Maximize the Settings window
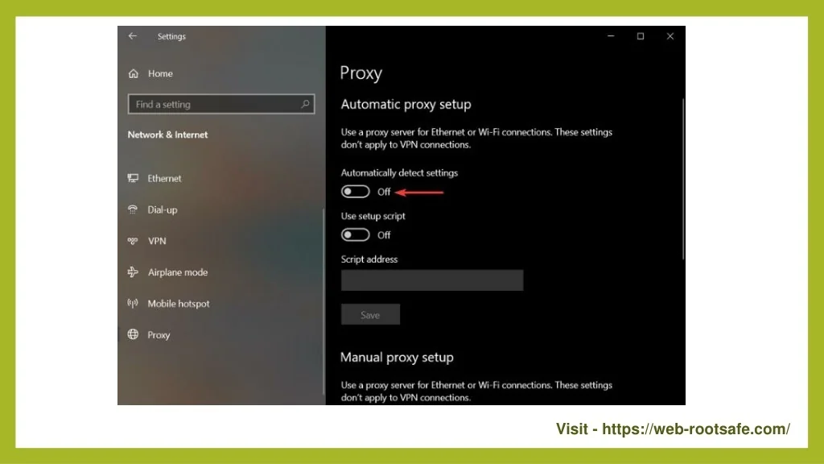This screenshot has height=464, width=824. click(x=641, y=36)
